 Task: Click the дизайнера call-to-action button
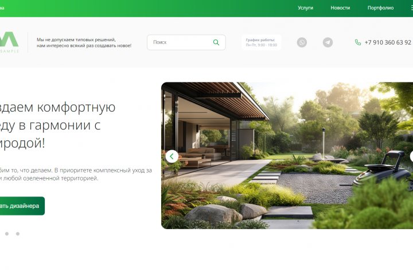(22, 206)
